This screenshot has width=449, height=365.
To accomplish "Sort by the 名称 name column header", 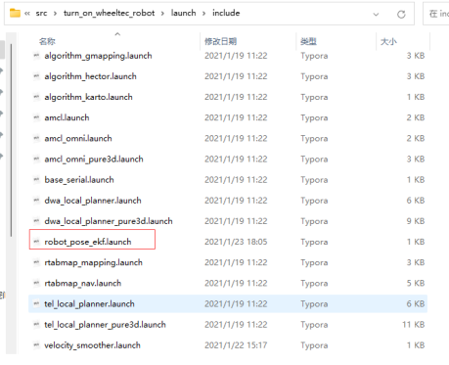I will (x=47, y=41).
